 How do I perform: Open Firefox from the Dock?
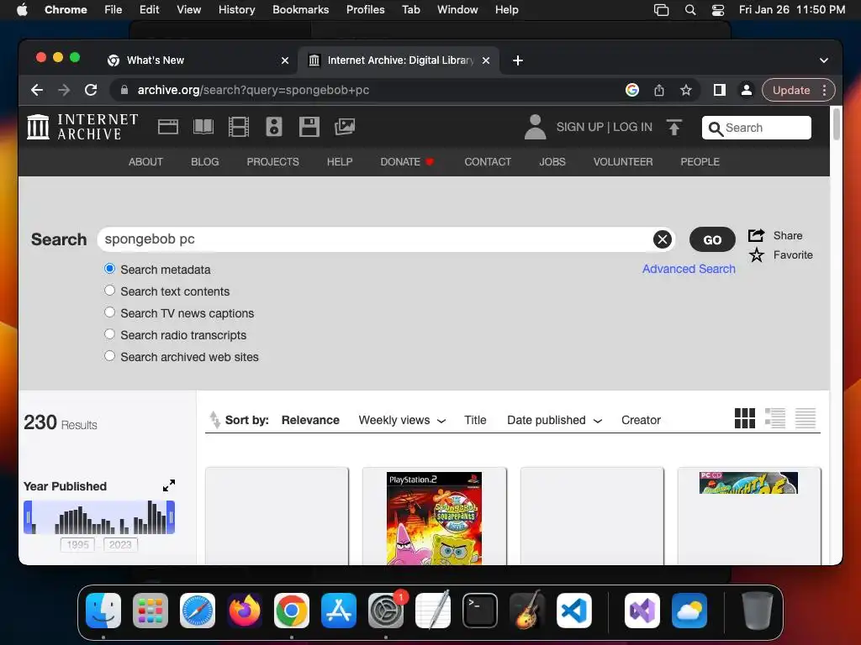pos(245,611)
